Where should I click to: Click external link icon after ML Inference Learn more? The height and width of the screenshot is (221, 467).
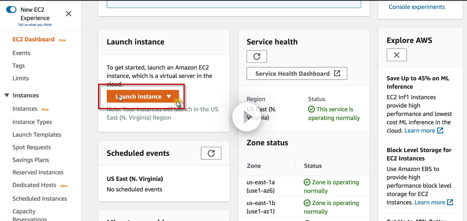440,130
